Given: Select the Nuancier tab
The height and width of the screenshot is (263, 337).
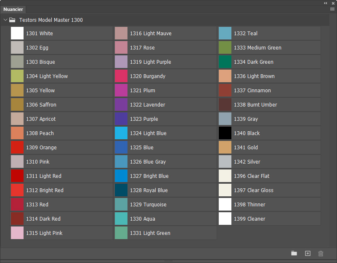Looking at the screenshot, I should point(13,9).
